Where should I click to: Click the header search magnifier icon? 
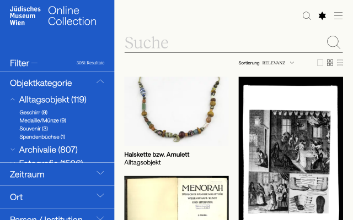[x=307, y=16]
